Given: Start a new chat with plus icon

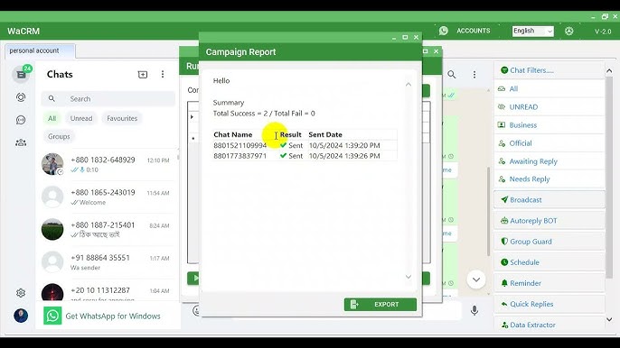Looking at the screenshot, I should [143, 74].
